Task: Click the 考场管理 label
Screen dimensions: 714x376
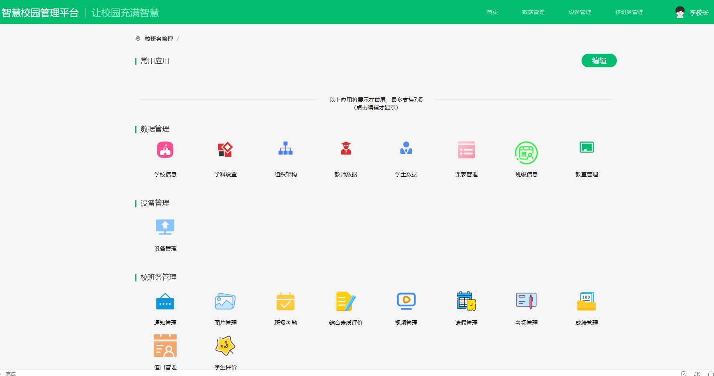Action: click(527, 323)
